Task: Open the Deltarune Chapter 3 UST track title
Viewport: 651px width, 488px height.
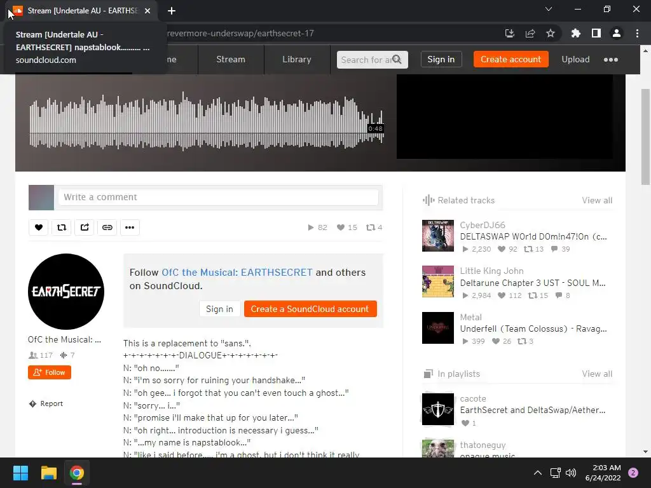Action: (533, 283)
